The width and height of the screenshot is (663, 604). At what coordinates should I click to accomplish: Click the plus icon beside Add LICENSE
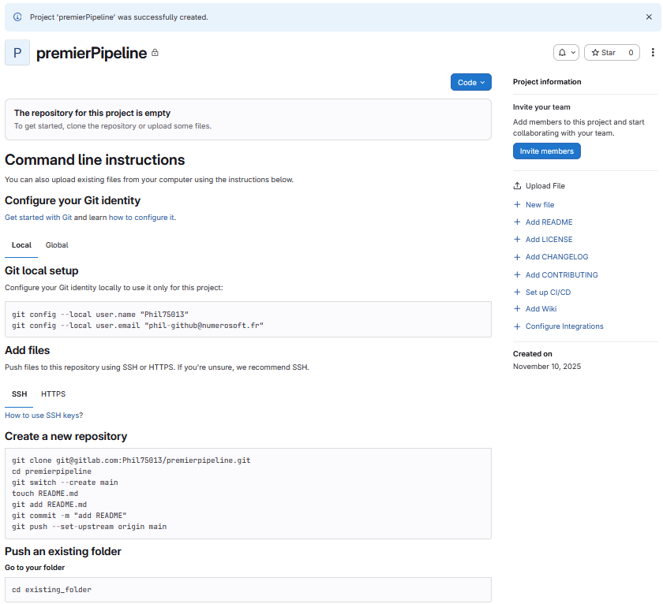click(518, 240)
